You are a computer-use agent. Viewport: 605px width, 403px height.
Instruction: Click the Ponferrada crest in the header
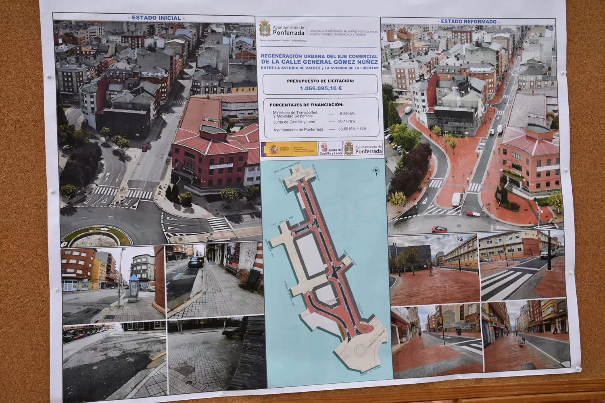click(x=265, y=29)
